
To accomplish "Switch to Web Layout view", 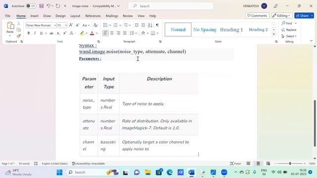I will coord(268,164).
